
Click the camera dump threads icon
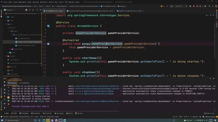click(x=4, y=93)
